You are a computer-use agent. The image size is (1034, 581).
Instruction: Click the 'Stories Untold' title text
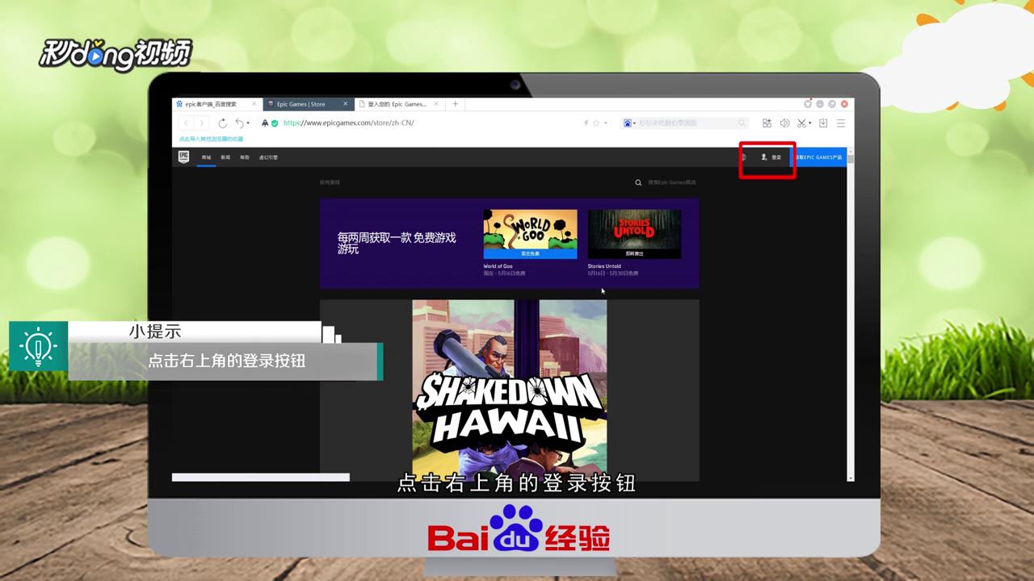(604, 266)
